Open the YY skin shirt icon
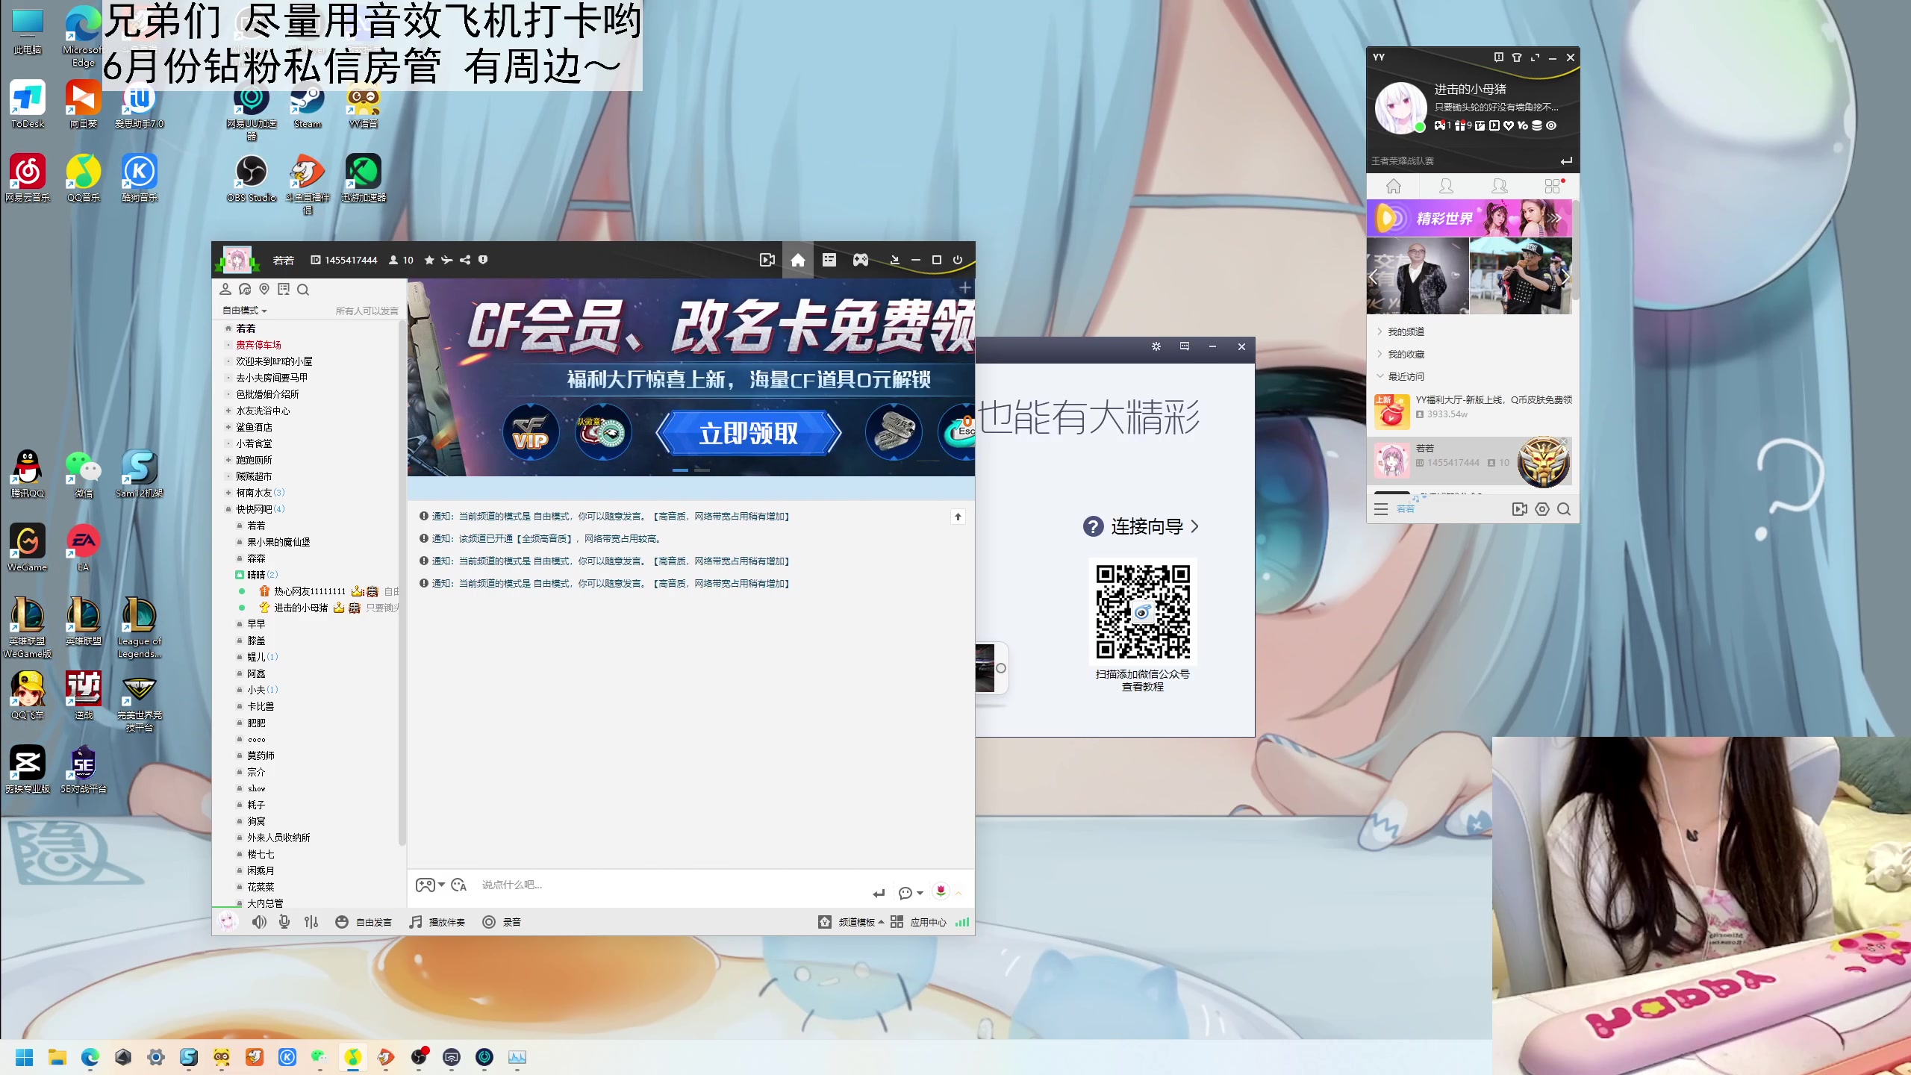This screenshot has width=1911, height=1075. tap(1516, 57)
